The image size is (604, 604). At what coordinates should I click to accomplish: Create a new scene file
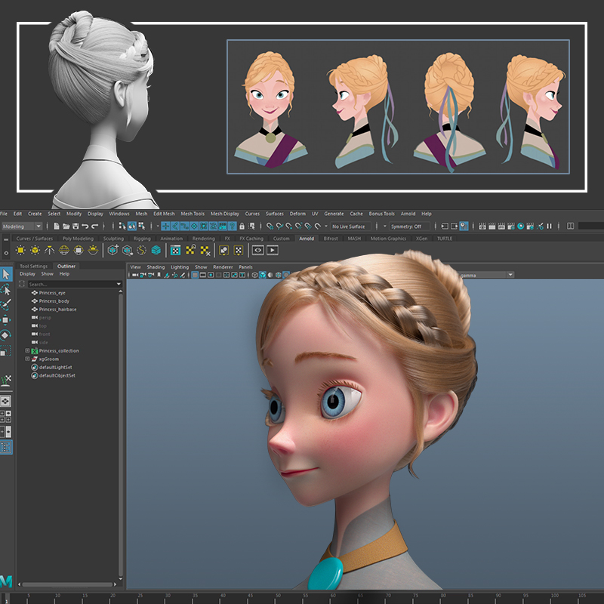coord(57,226)
